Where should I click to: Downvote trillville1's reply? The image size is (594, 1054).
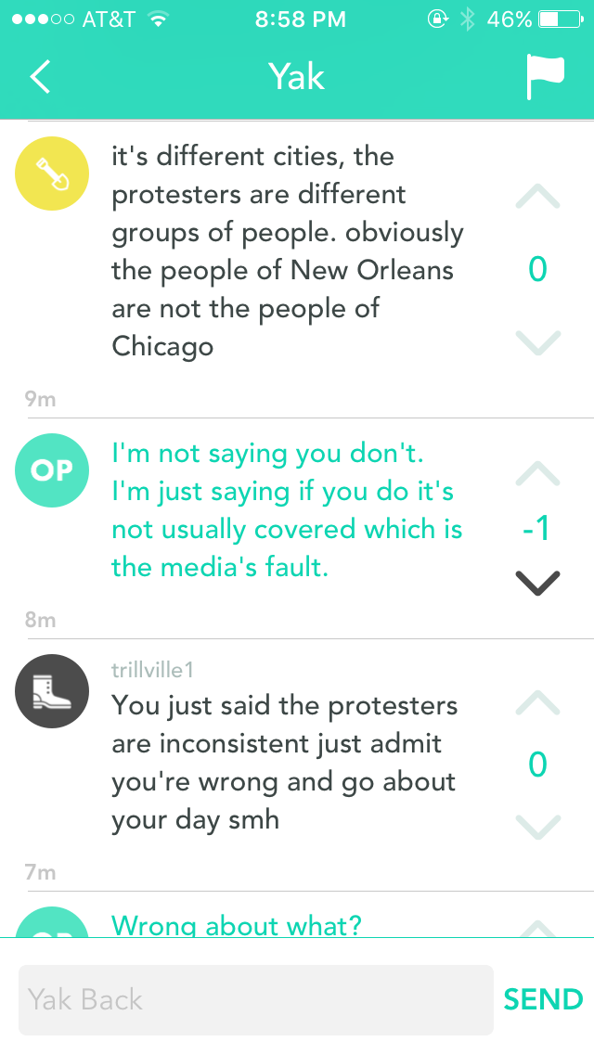click(537, 825)
